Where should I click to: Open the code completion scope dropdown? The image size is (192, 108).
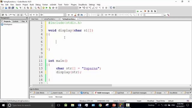tap(64, 15)
